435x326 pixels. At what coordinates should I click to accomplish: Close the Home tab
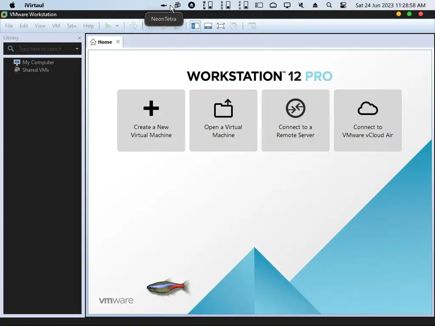tap(118, 42)
